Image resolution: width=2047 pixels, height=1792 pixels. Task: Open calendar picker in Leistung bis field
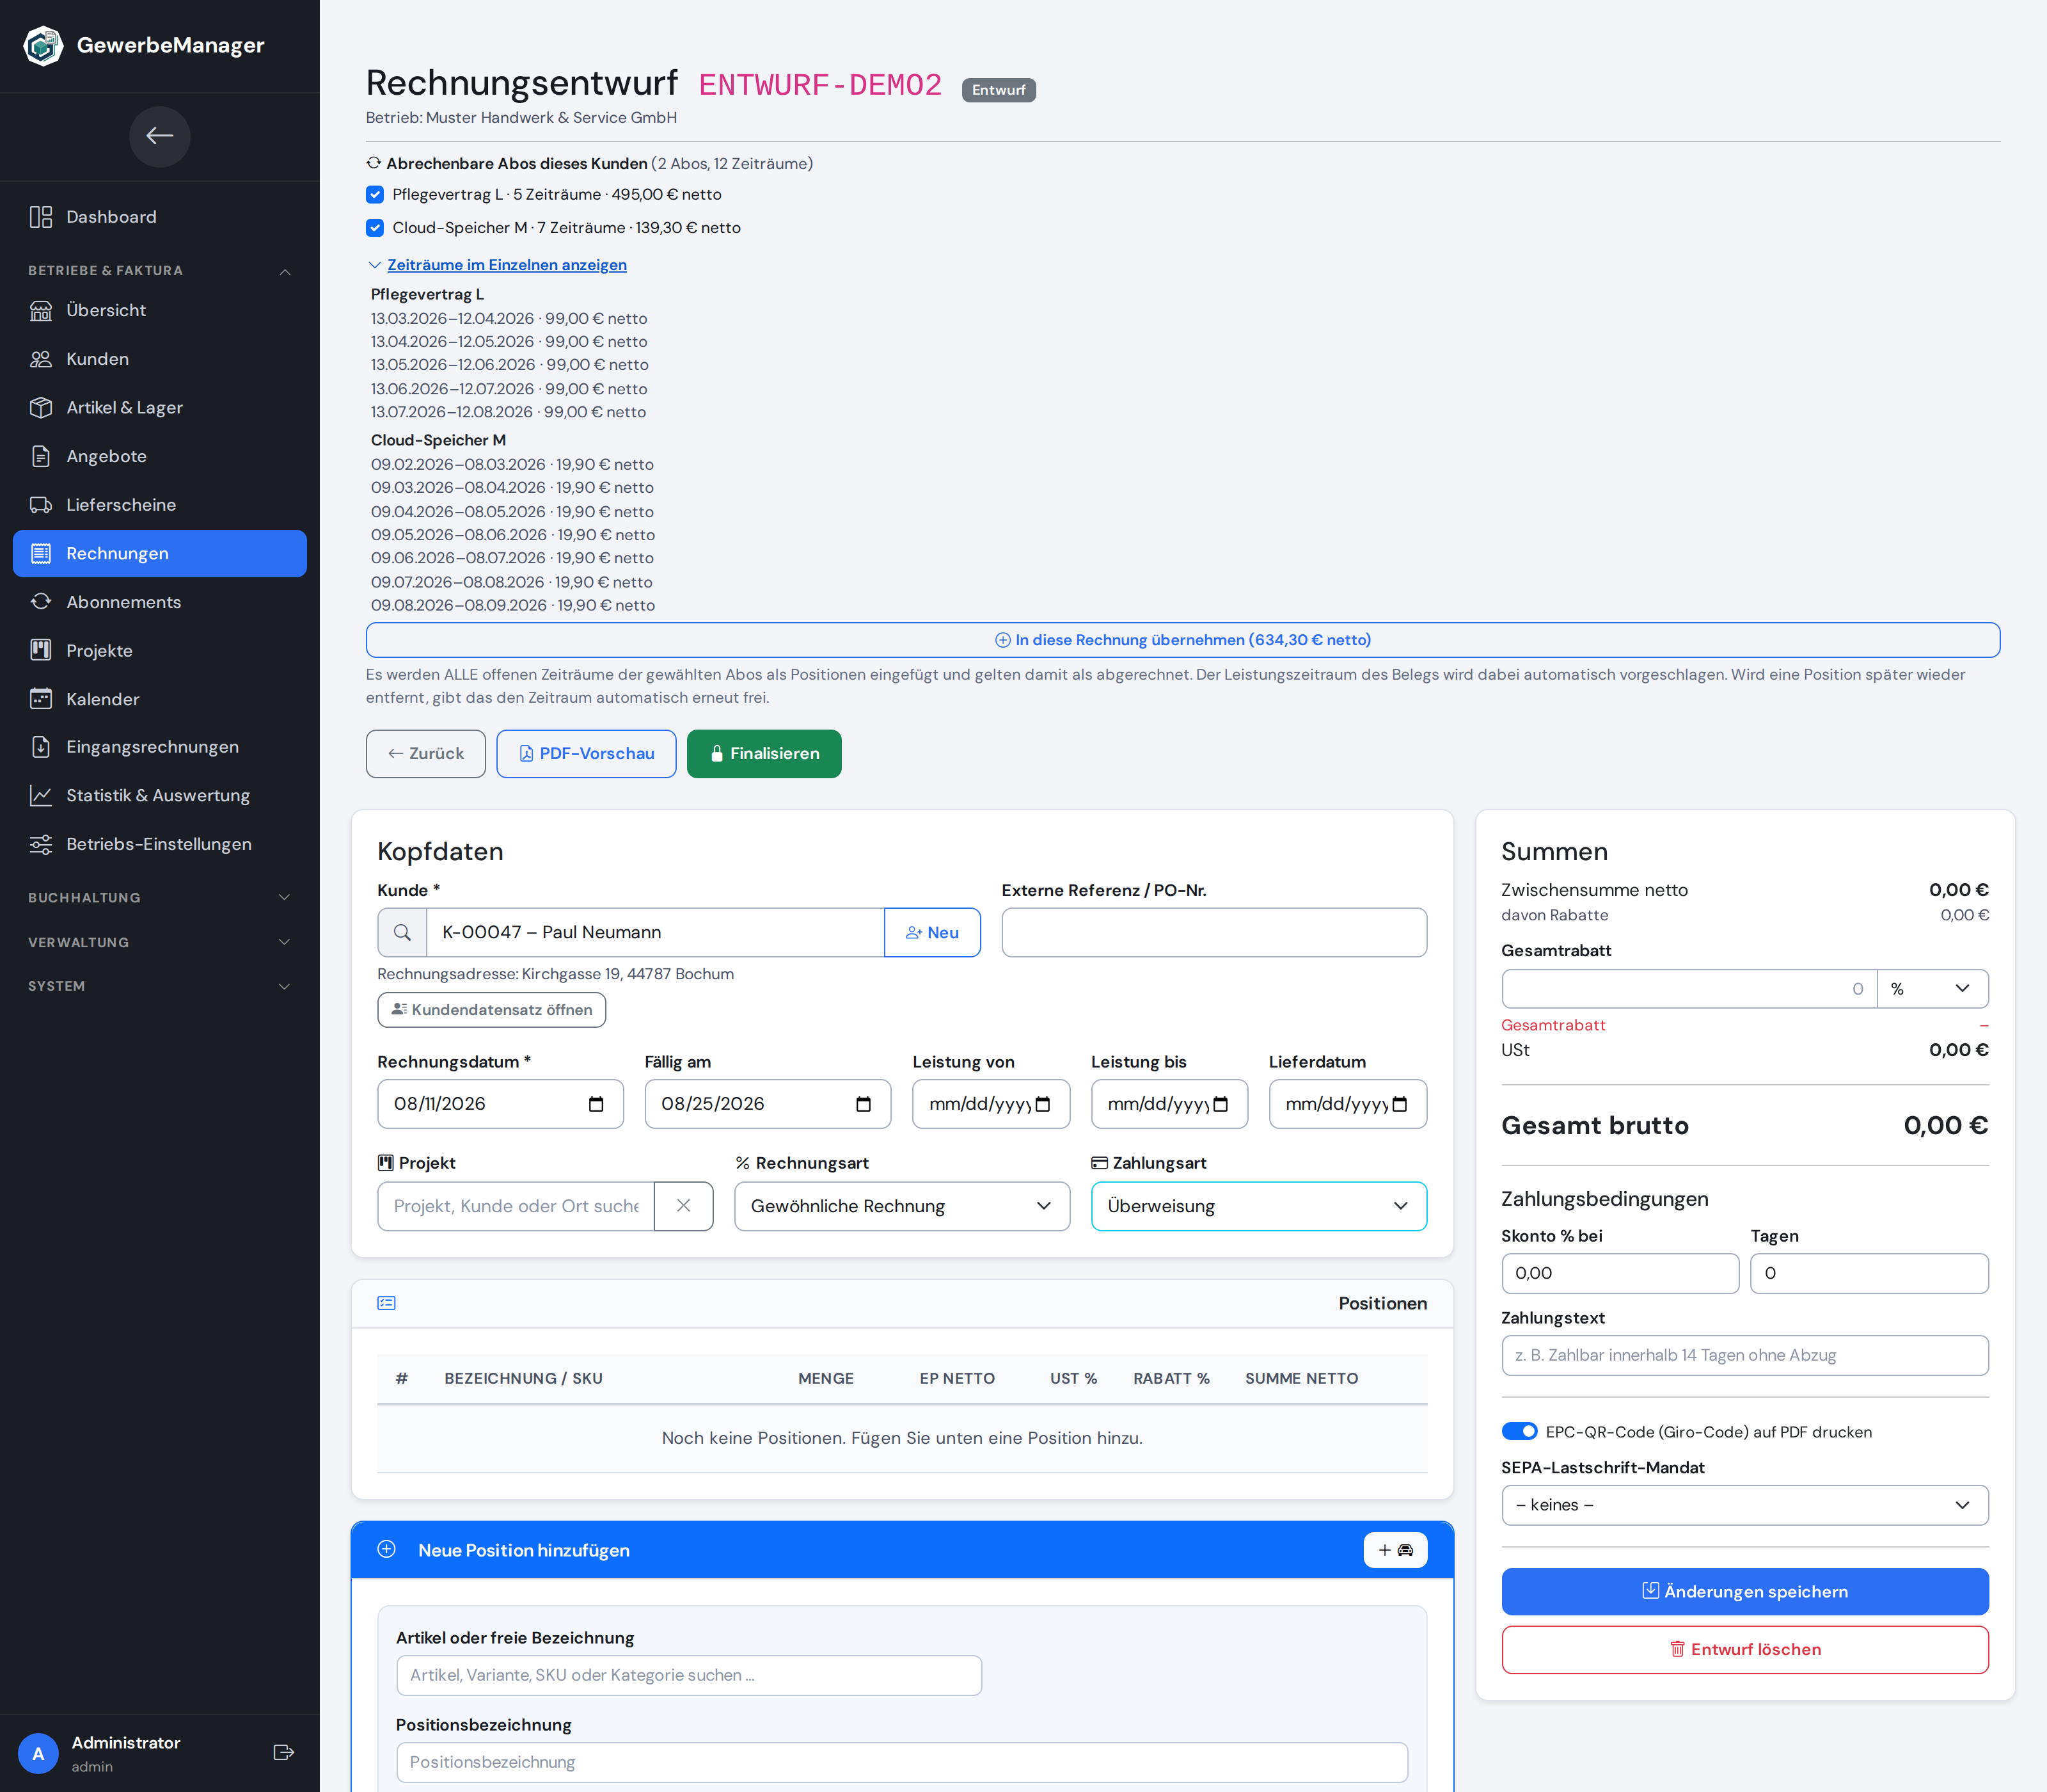pos(1221,1104)
